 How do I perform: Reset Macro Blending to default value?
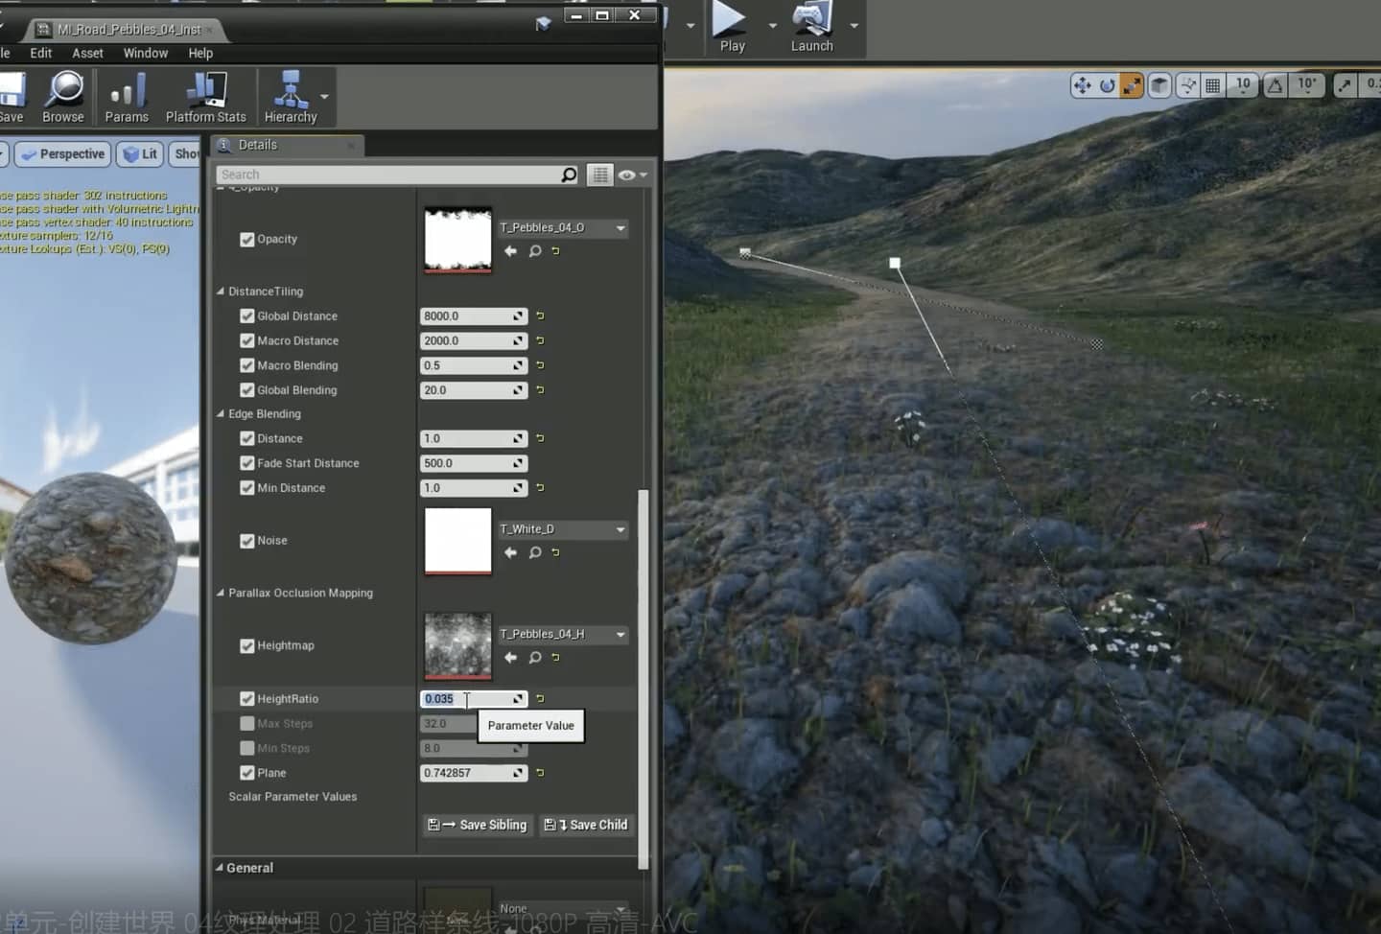[x=540, y=365]
